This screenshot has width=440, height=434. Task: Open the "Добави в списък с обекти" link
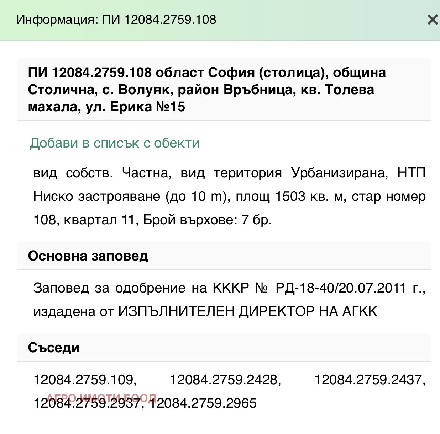point(115,143)
